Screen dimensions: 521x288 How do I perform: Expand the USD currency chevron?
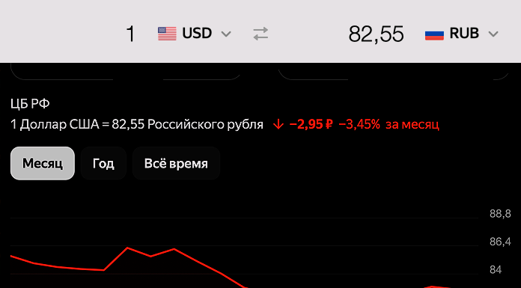pos(226,34)
